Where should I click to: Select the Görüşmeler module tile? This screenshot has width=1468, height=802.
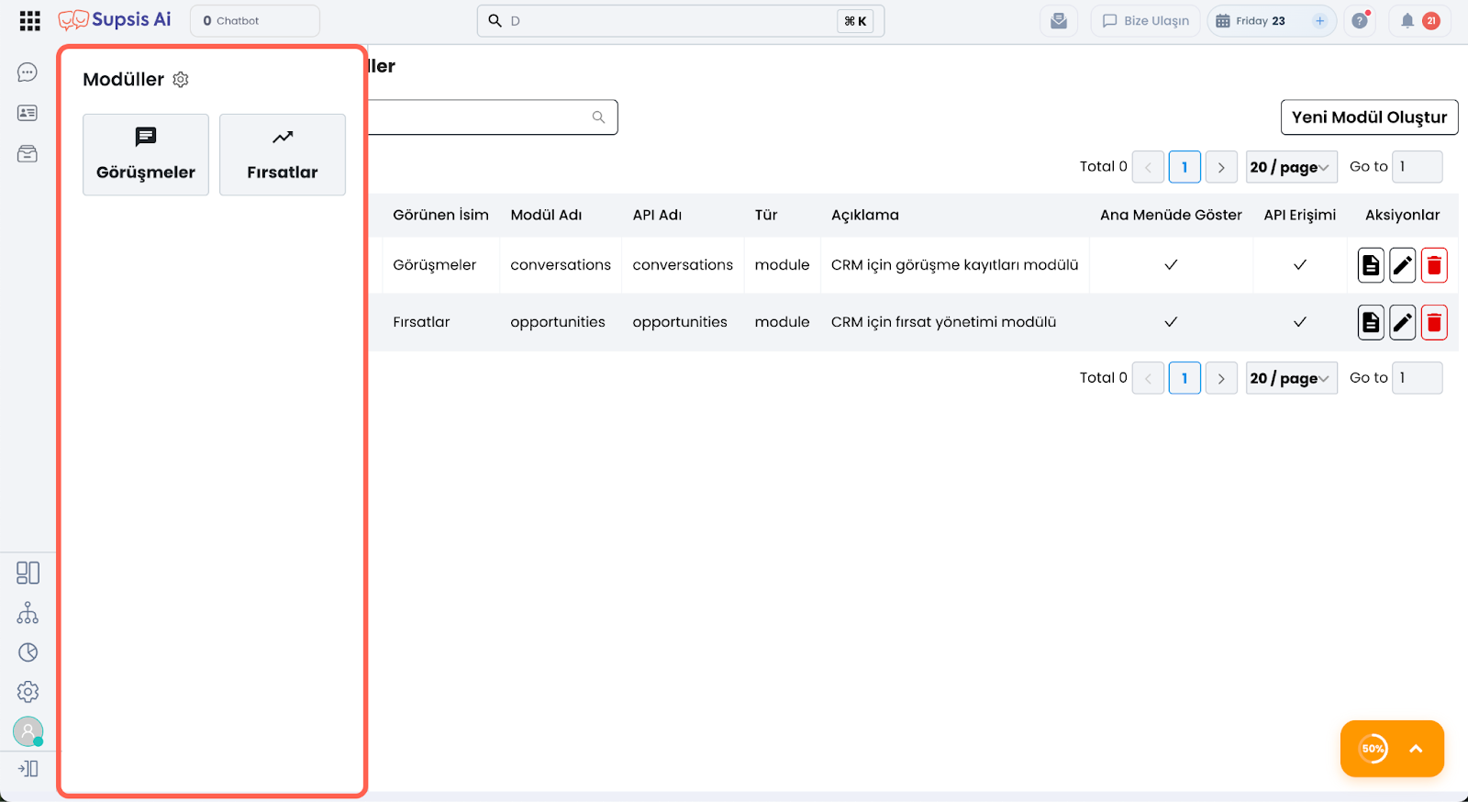(146, 155)
